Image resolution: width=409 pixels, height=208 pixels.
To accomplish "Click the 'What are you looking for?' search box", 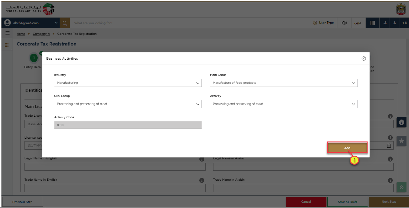I will (188, 23).
